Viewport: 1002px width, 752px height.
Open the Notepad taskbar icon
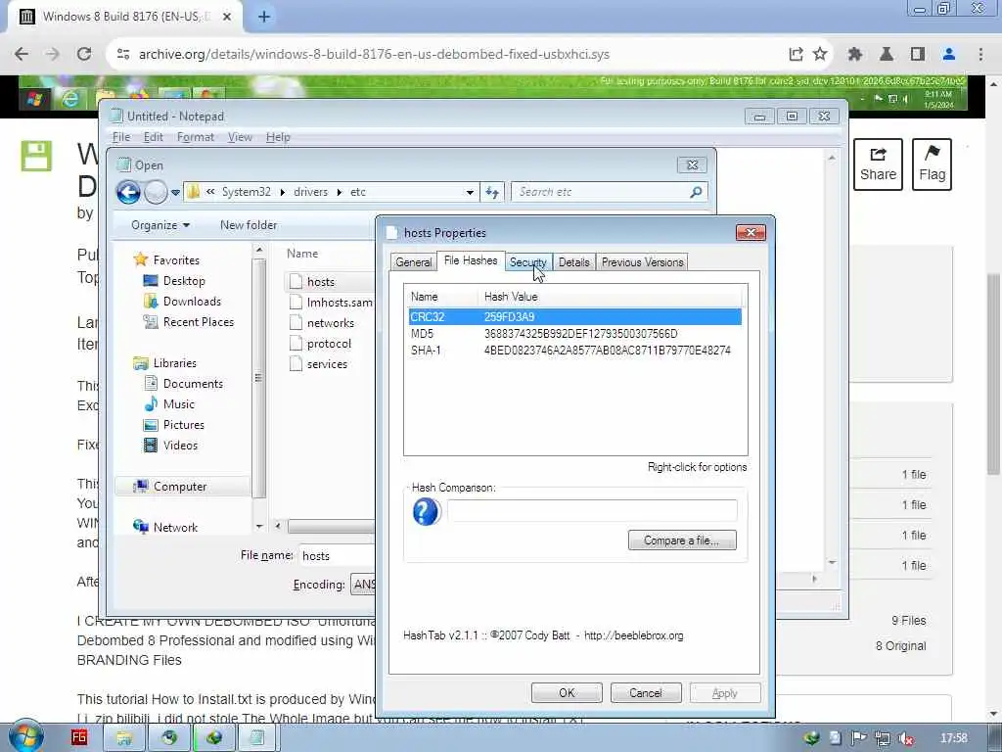pos(257,738)
